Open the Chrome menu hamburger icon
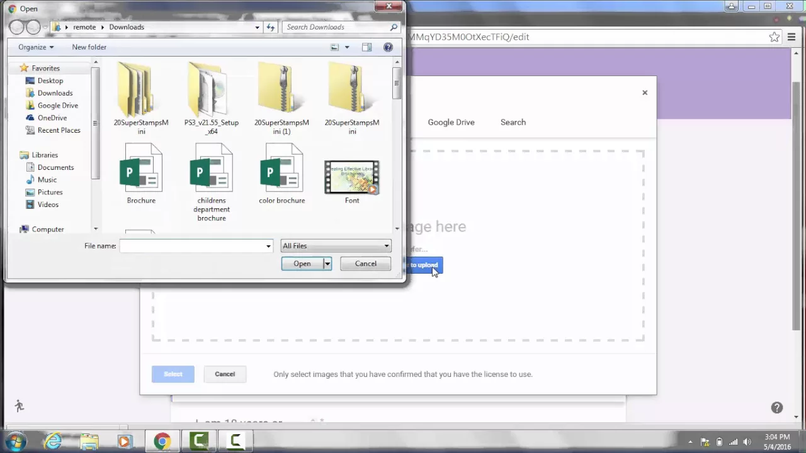This screenshot has width=806, height=453. (x=792, y=36)
